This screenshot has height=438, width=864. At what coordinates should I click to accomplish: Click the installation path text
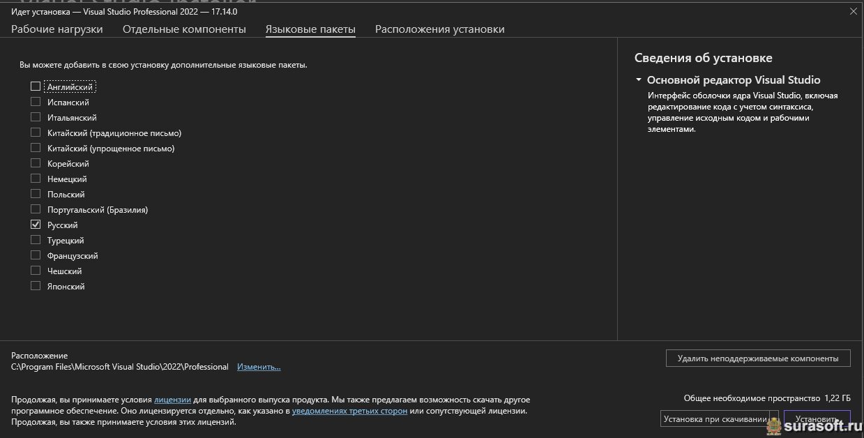[120, 367]
